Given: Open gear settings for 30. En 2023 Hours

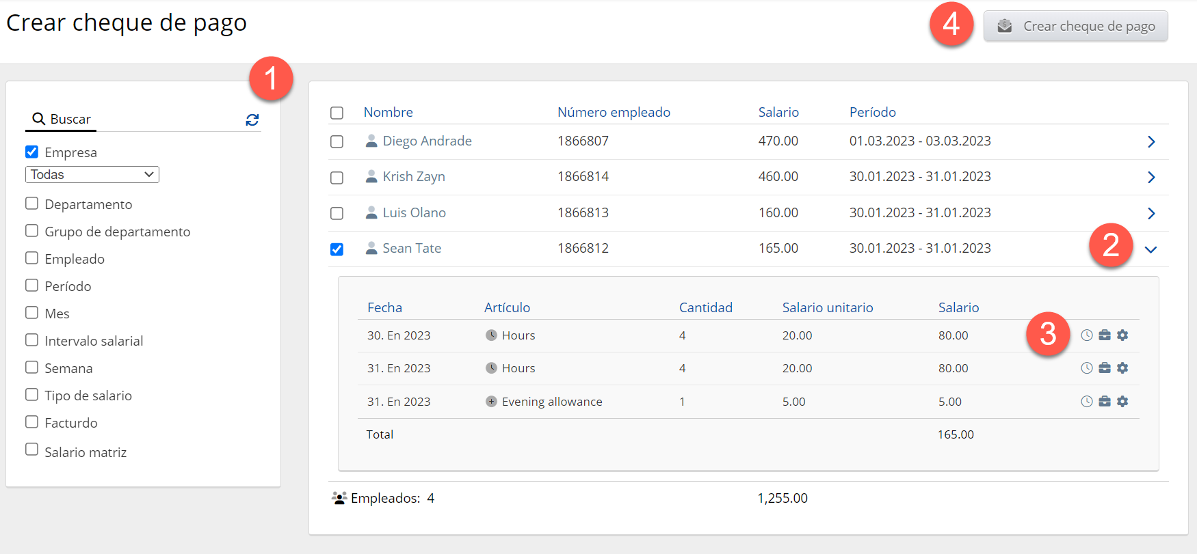Looking at the screenshot, I should (1122, 335).
